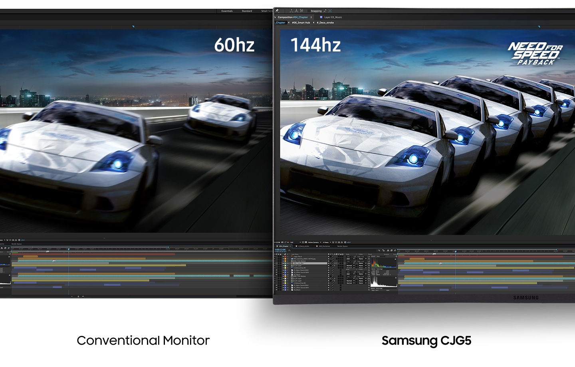575x367 pixels.
Task: Click the Standard workspace label on left monitor
Action: pos(248,11)
